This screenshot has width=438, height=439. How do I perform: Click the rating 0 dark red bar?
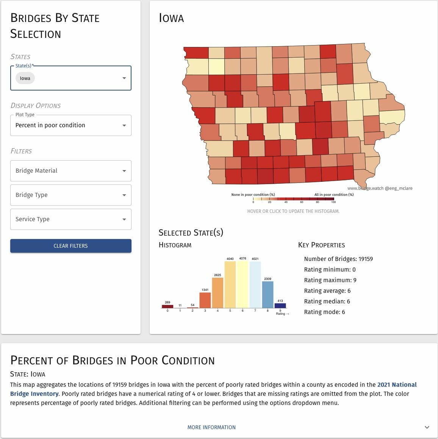(x=167, y=306)
